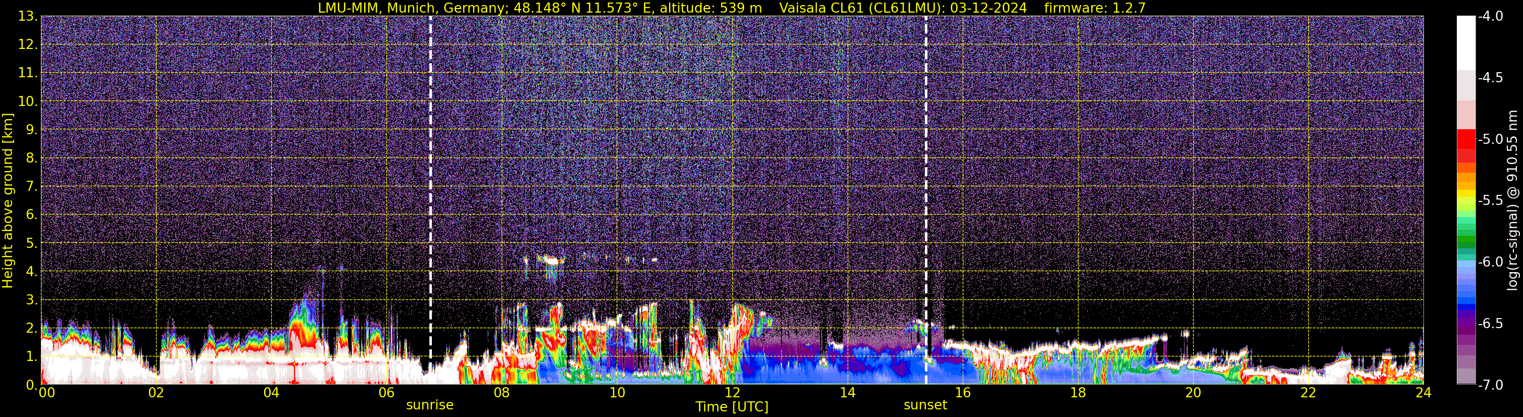Click the "-7.0" colorbar tick label
This screenshot has height=417, width=1523.
point(1490,385)
